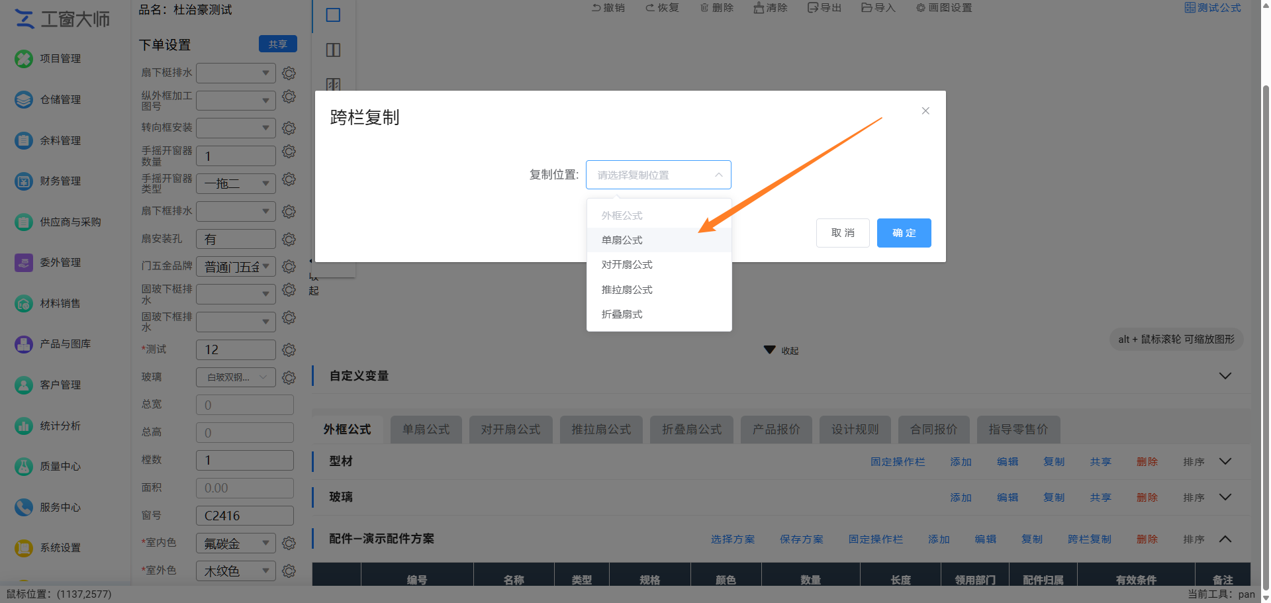
Task: Click the 确定 button
Action: [904, 233]
